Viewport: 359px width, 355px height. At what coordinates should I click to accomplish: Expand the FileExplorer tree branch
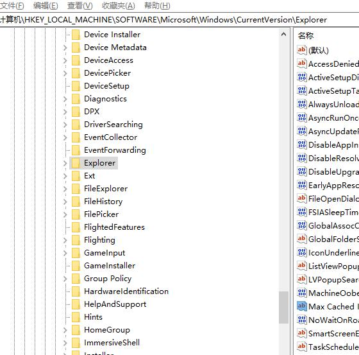65,189
